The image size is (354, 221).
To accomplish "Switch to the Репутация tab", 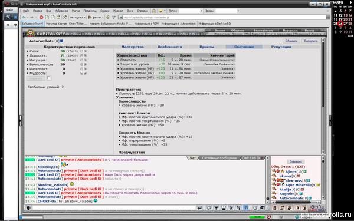I will 281,47.
